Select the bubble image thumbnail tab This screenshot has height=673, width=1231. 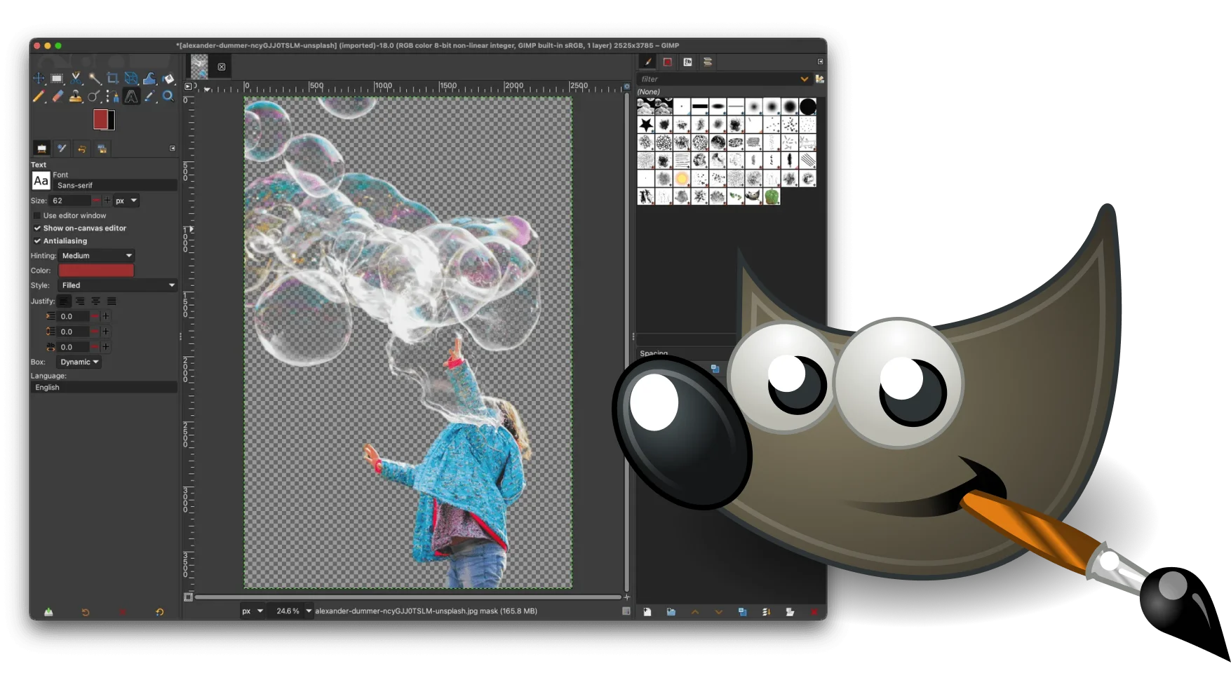point(200,67)
